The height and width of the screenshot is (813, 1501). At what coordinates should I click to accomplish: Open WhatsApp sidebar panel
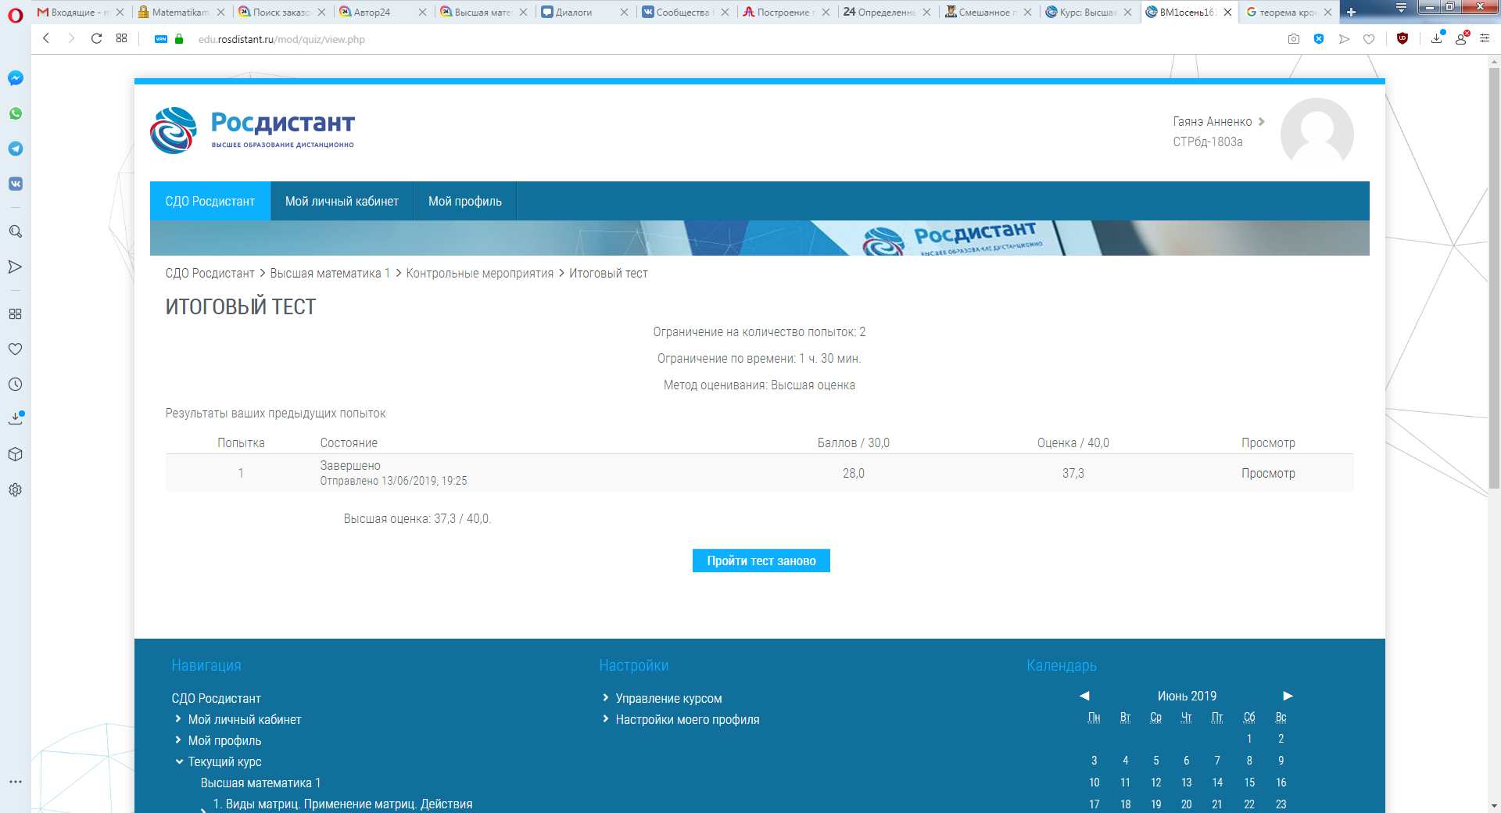coord(16,113)
